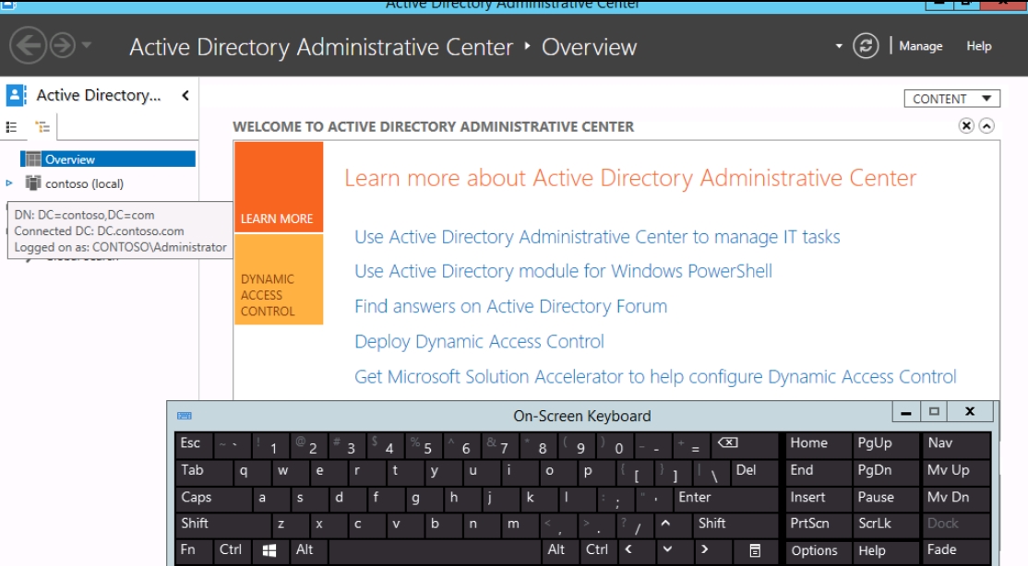Screen dimensions: 1028x566
Task: Collapse the Welcome section
Action: (986, 125)
